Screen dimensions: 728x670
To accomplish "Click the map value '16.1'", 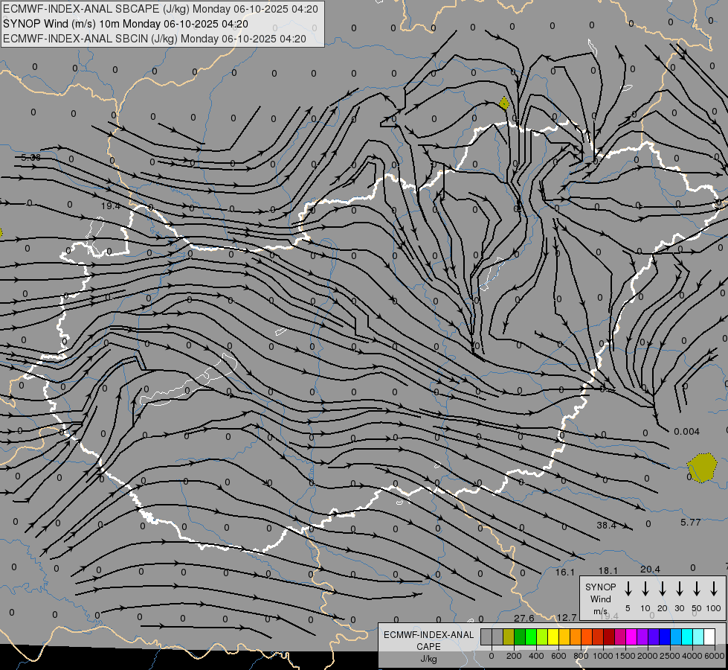I will click(565, 572).
